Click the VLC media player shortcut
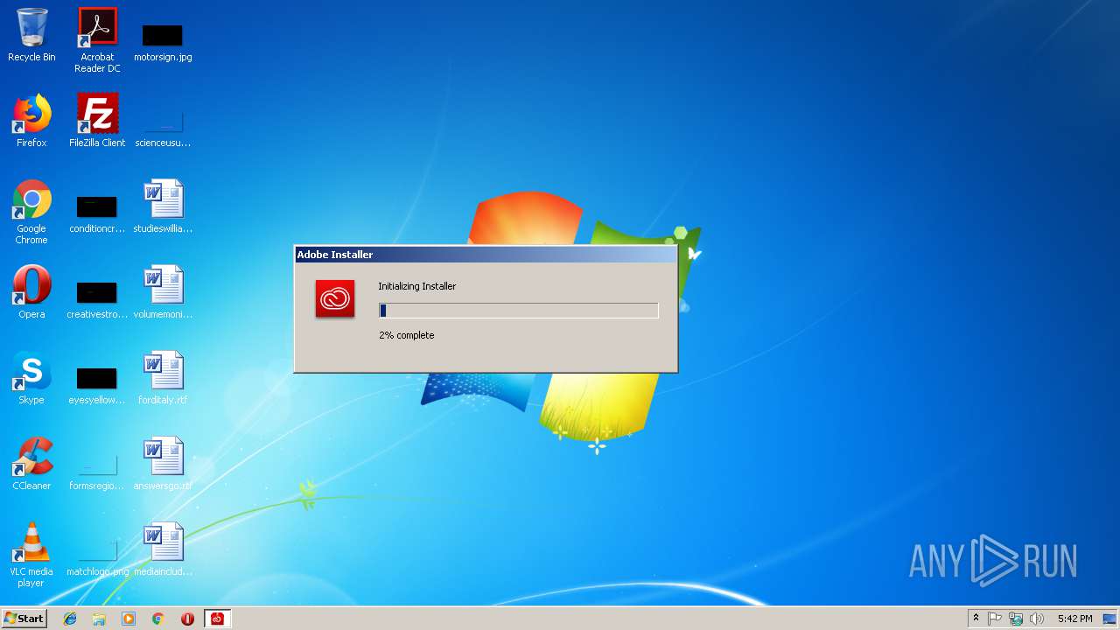 coord(31,555)
